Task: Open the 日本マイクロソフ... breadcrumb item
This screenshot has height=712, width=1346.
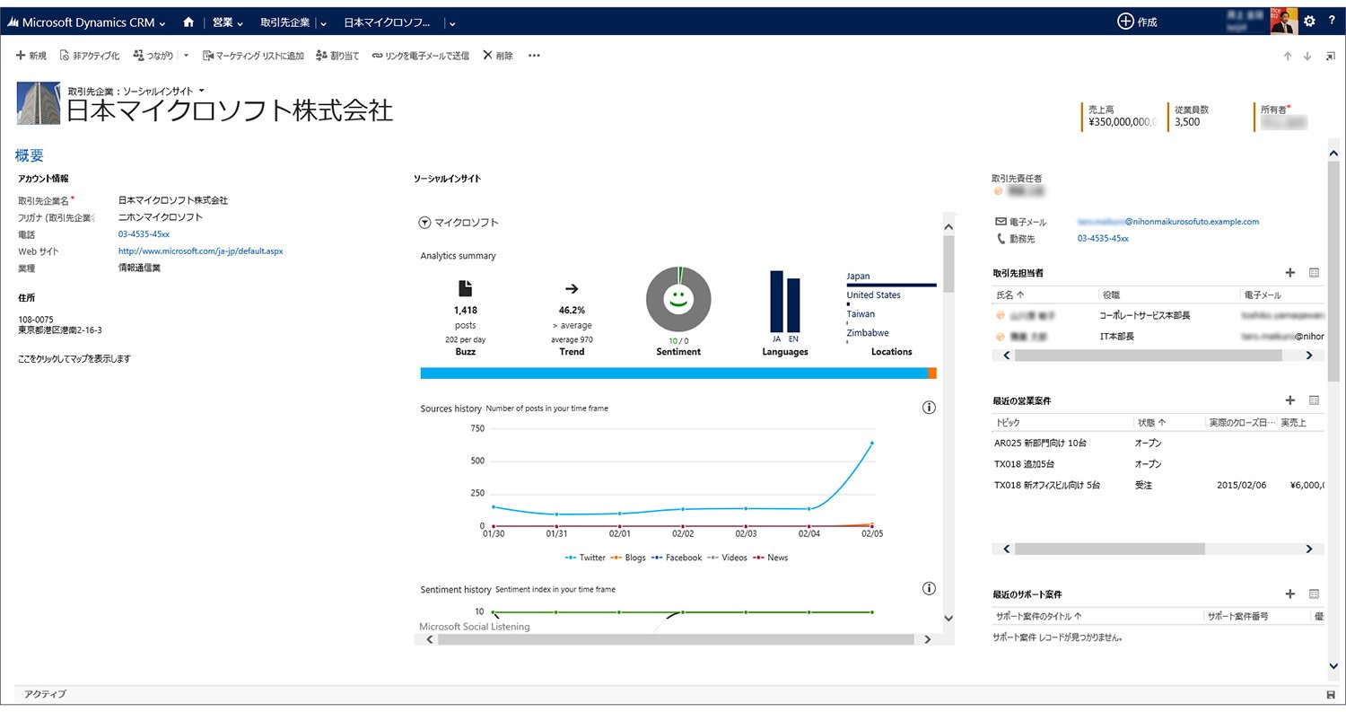Action: [387, 22]
